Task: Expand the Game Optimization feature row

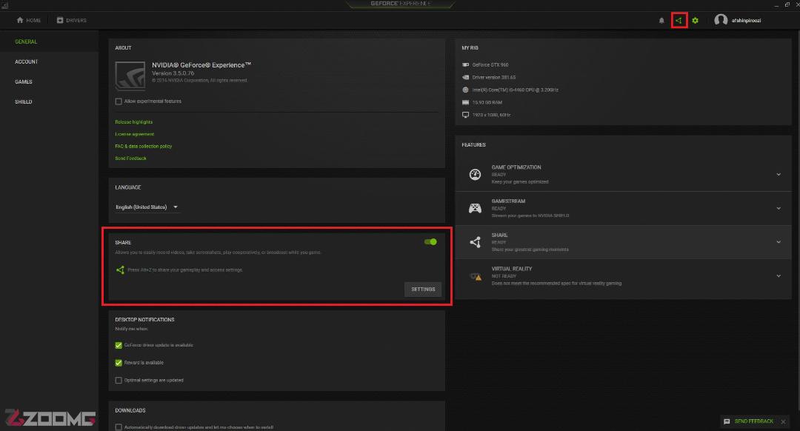Action: 623,175
